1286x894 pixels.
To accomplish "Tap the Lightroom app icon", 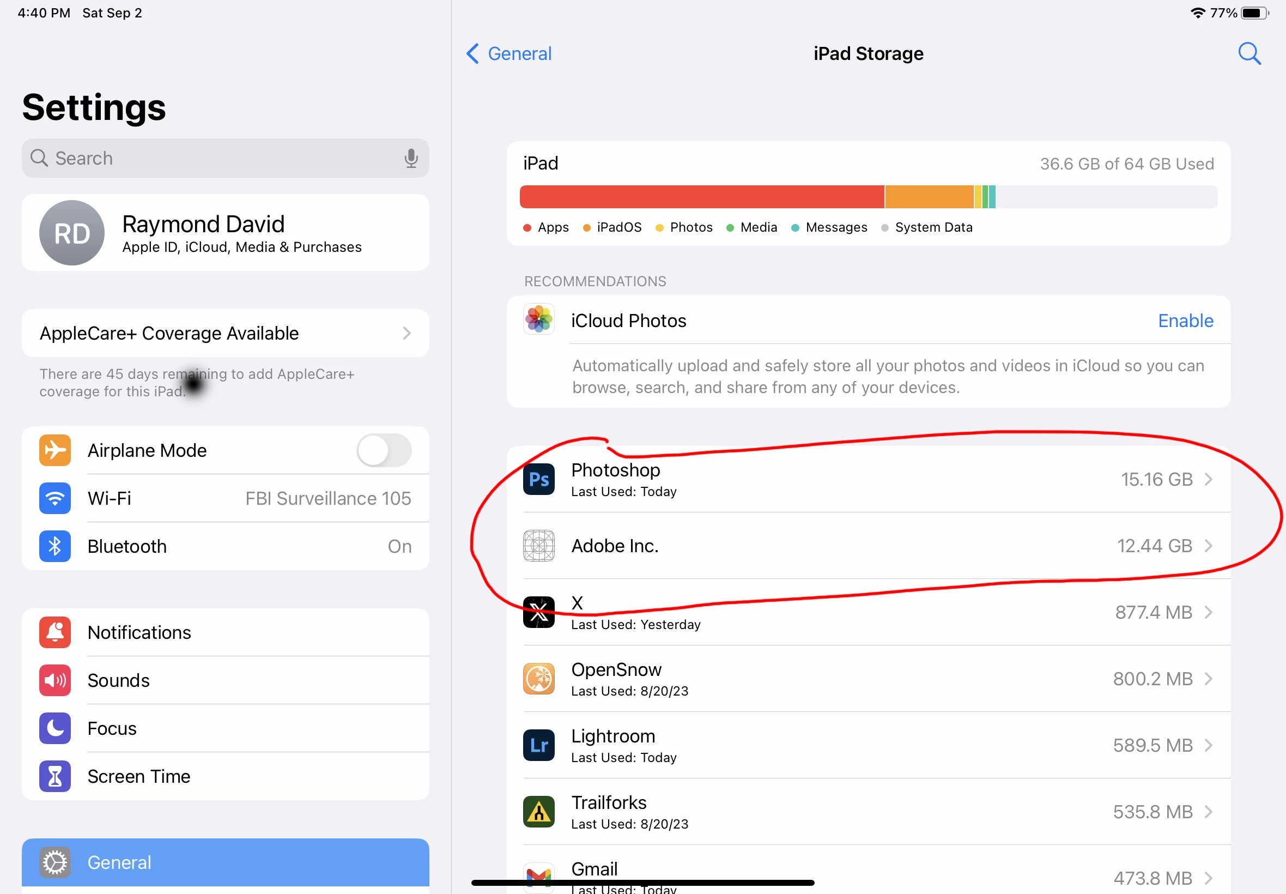I will pos(538,745).
